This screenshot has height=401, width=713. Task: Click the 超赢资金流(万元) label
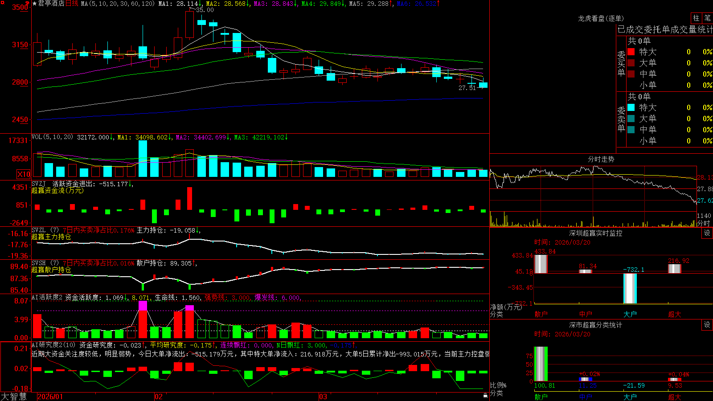tap(57, 190)
